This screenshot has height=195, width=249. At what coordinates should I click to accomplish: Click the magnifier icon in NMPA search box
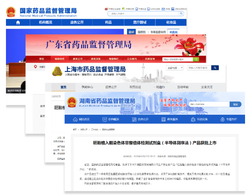tap(181, 13)
